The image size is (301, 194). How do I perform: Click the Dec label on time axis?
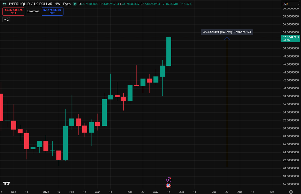(14, 192)
